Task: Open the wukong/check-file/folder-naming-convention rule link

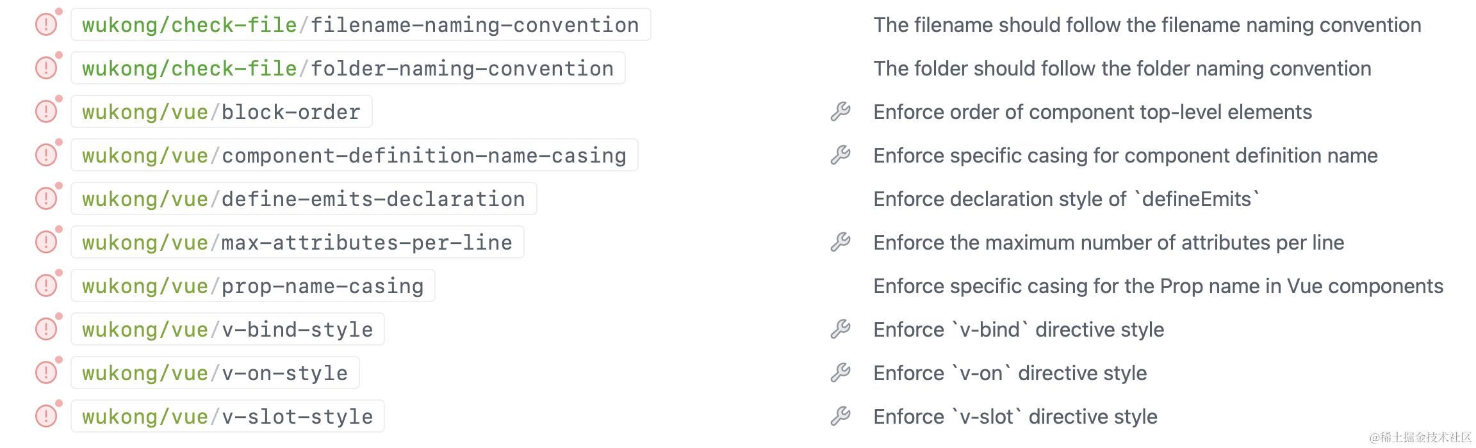Action: [347, 68]
